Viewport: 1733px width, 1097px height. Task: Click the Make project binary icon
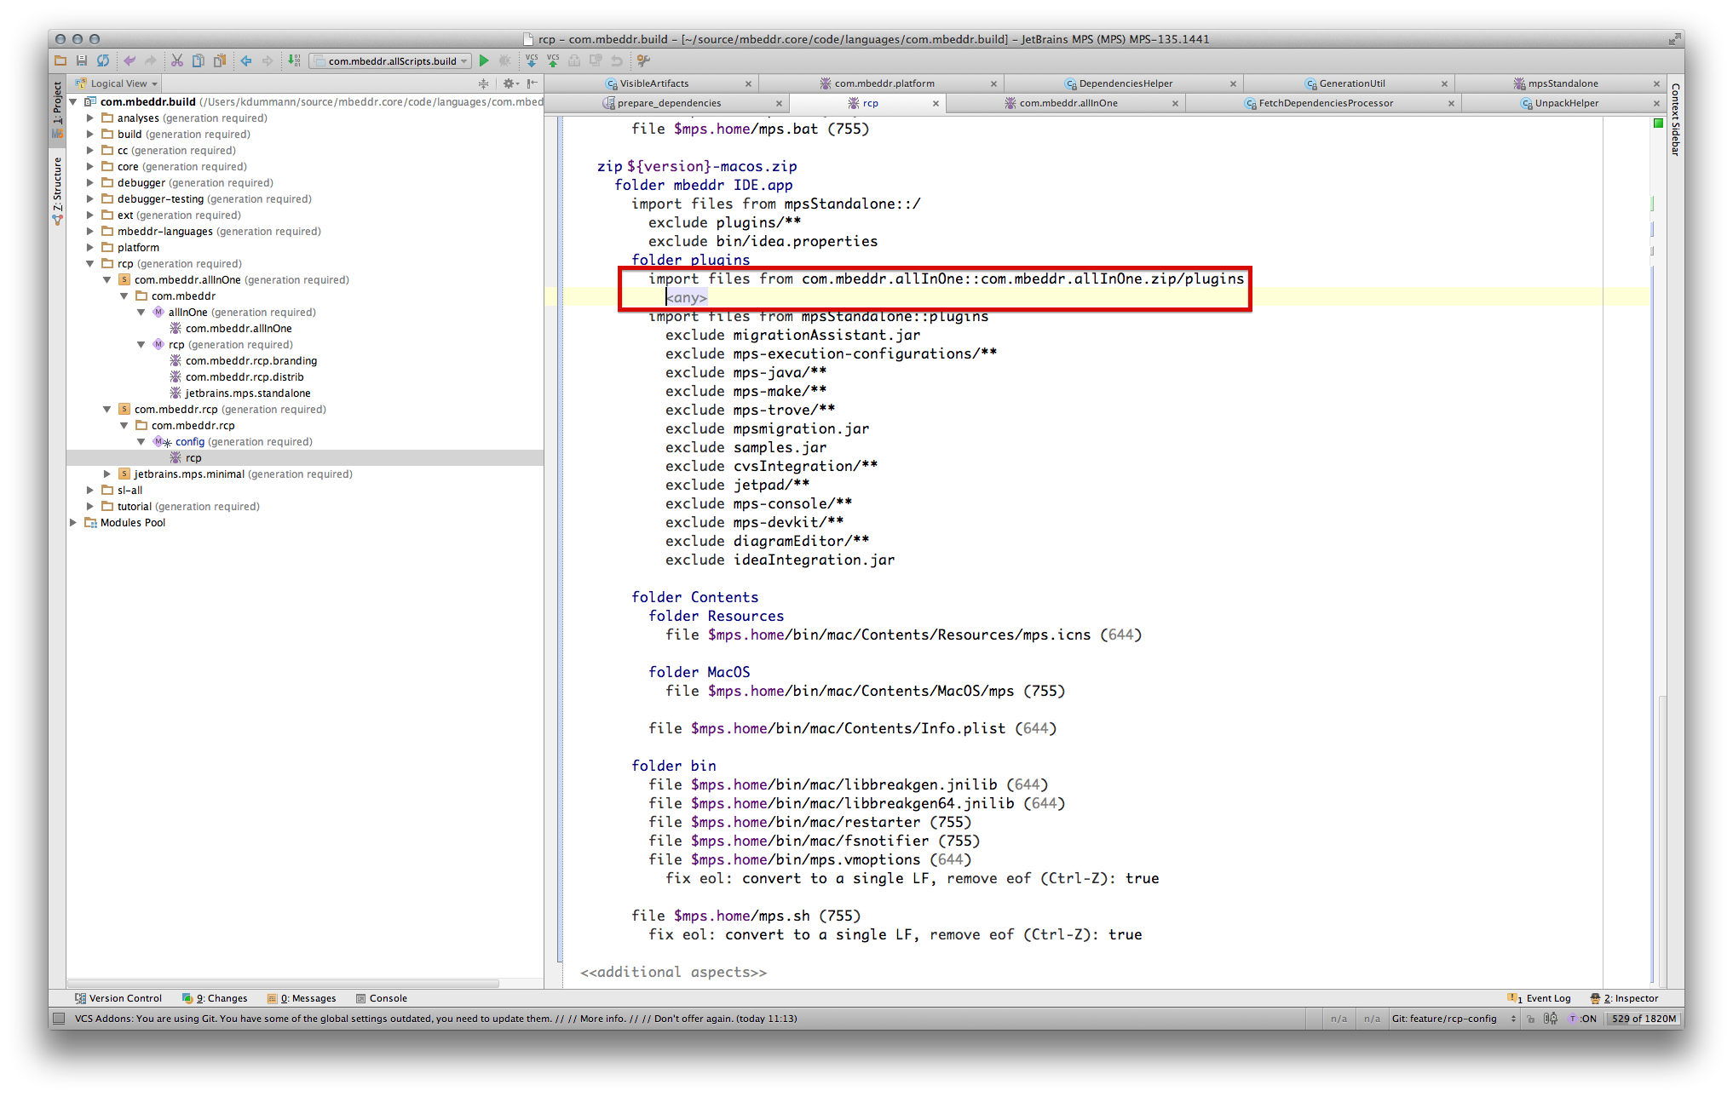pos(294,60)
